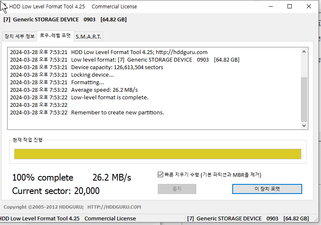Select log line 'Remember to create new partitions.'
This screenshot has width=321, height=225.
118,112
